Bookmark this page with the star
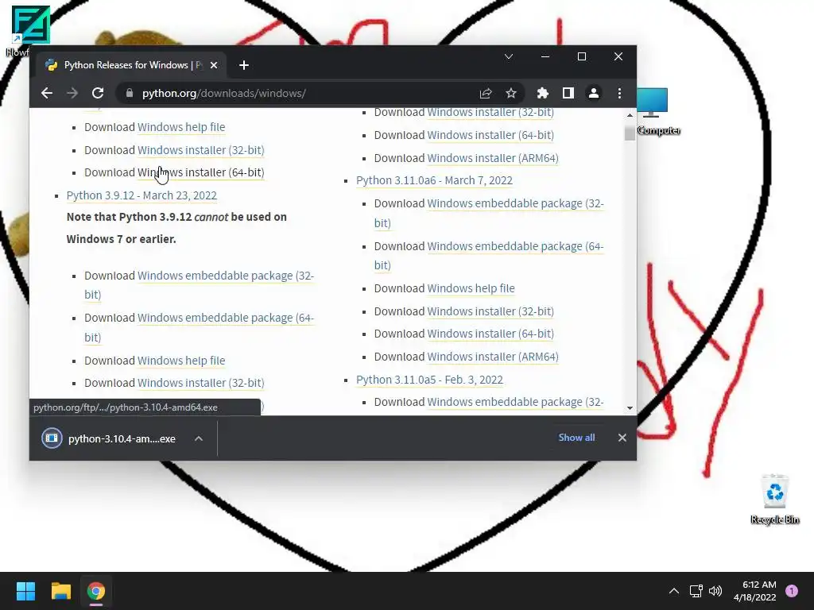814x610 pixels. coord(511,94)
